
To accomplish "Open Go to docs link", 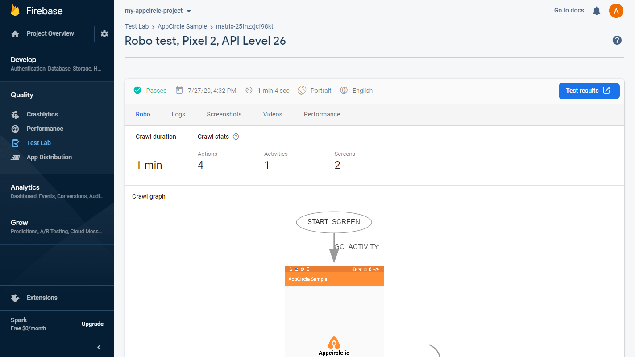I will 569,10.
